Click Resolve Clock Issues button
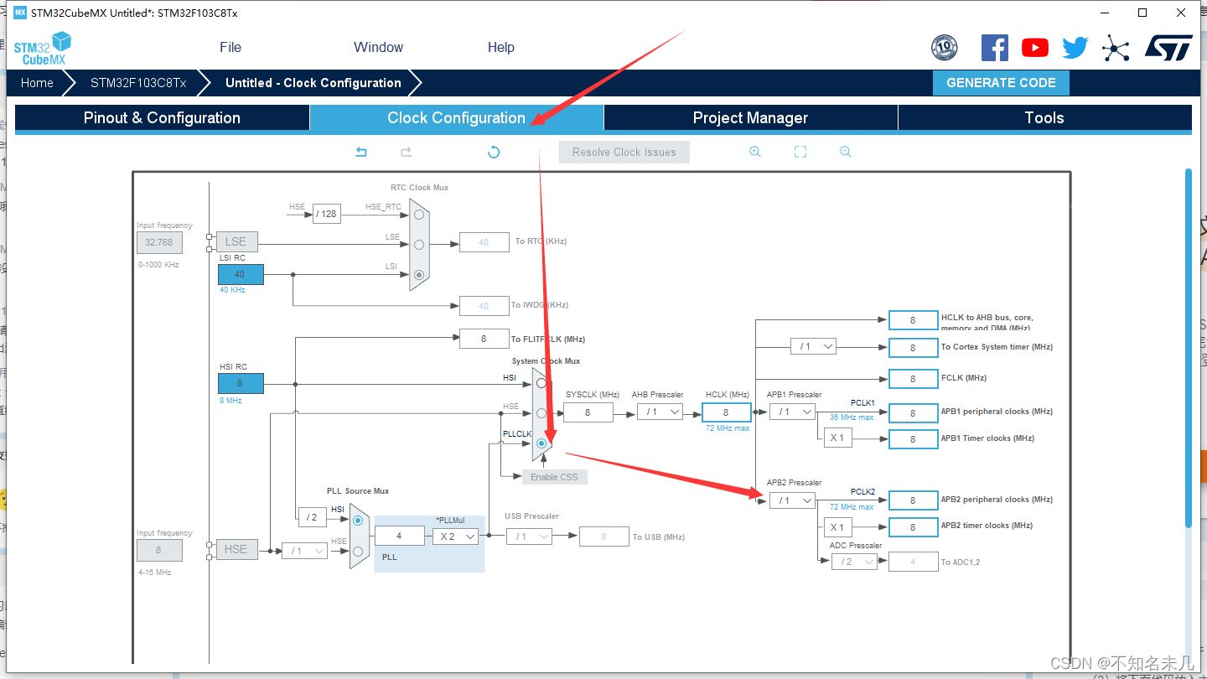The width and height of the screenshot is (1207, 679). (x=624, y=152)
